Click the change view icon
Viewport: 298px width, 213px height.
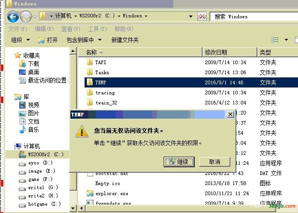[275, 40]
